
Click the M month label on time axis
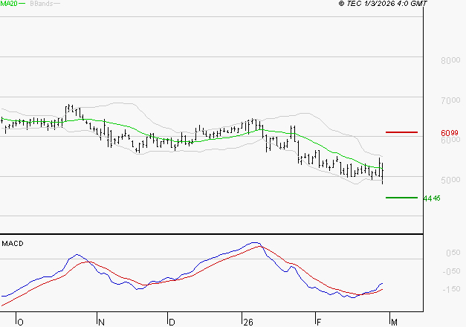(x=394, y=323)
